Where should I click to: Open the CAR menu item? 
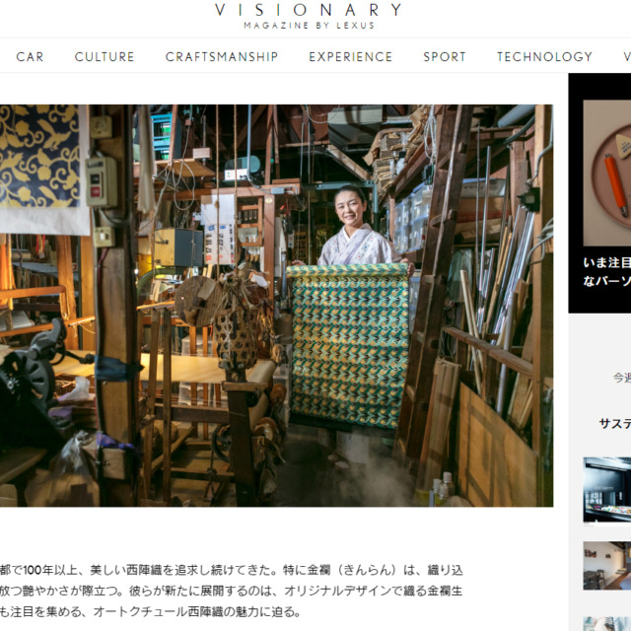tap(30, 57)
